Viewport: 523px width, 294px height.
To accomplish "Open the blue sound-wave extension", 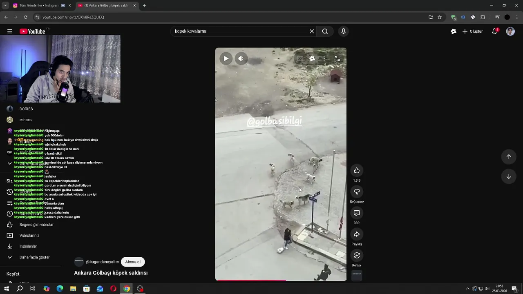I will pyautogui.click(x=463, y=17).
